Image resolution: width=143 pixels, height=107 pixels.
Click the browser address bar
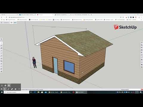[x=63, y=17]
